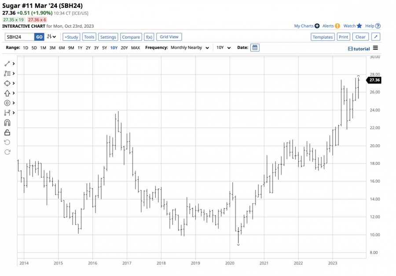This screenshot has width=396, height=276.
Task: Click the Compare button
Action: tap(131, 37)
